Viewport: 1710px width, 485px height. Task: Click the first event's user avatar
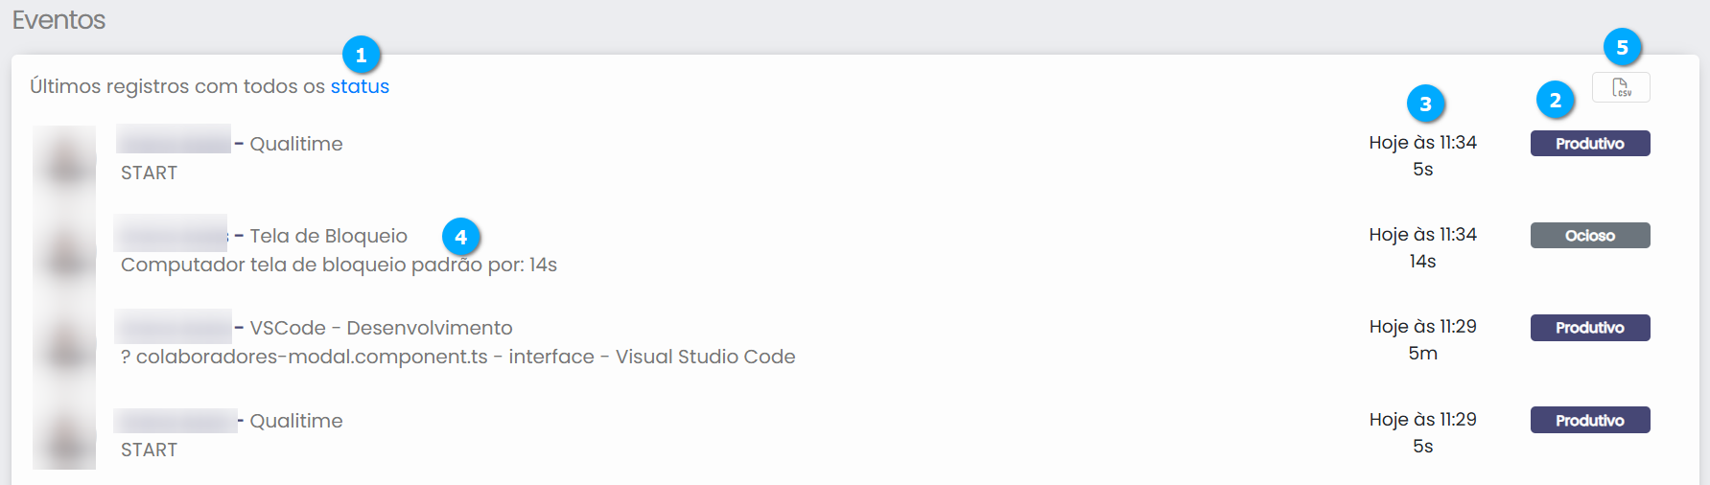(x=64, y=158)
